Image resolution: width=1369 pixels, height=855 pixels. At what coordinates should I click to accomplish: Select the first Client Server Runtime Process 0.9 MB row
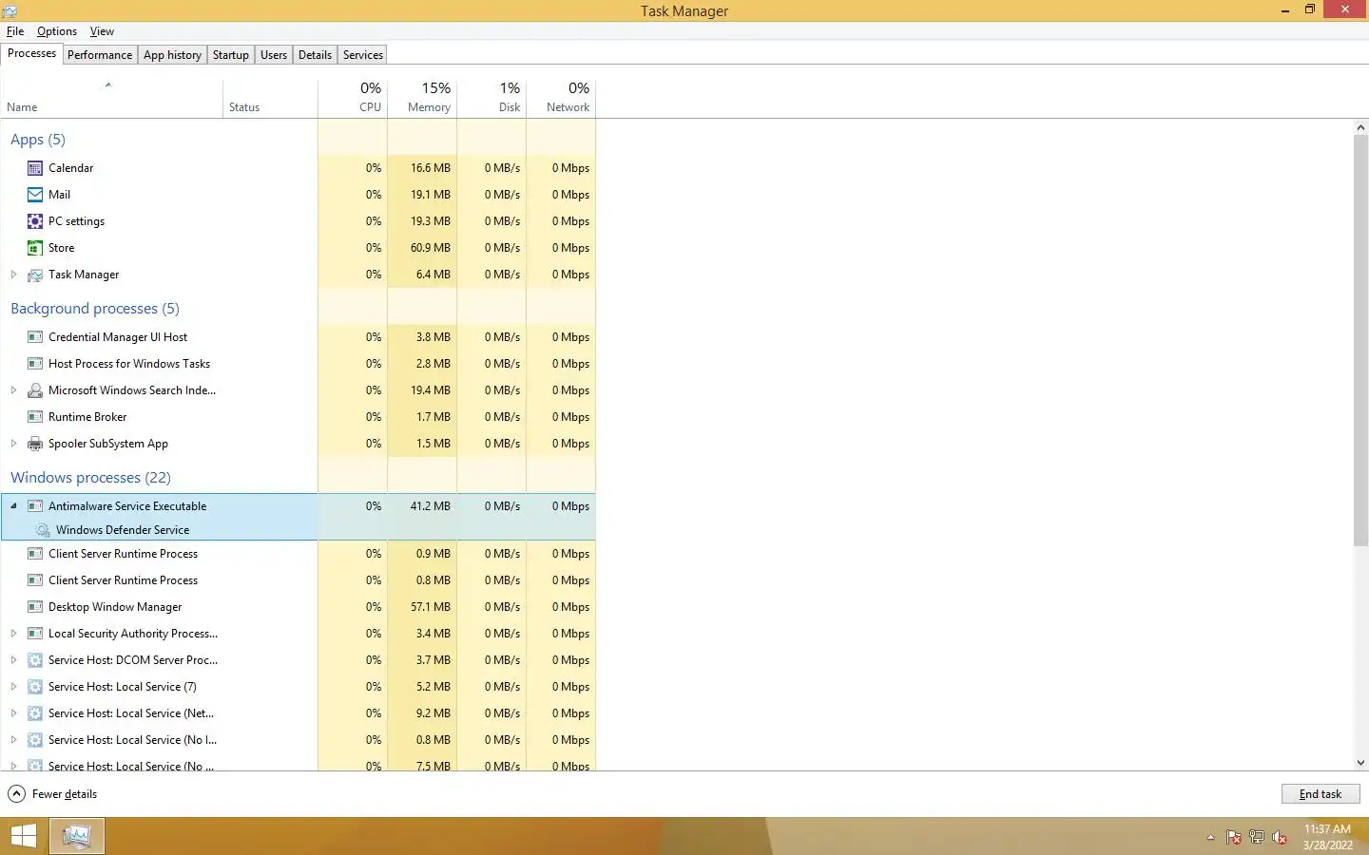(x=298, y=554)
